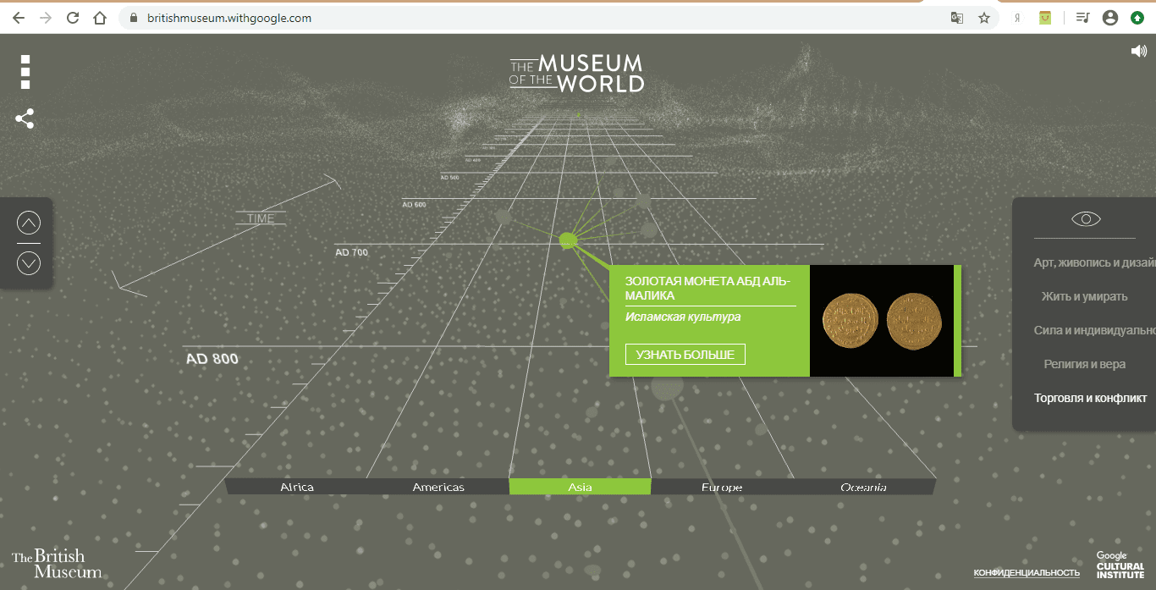1156x590 pixels.
Task: Mute the sound via speaker icon
Action: [x=1138, y=51]
